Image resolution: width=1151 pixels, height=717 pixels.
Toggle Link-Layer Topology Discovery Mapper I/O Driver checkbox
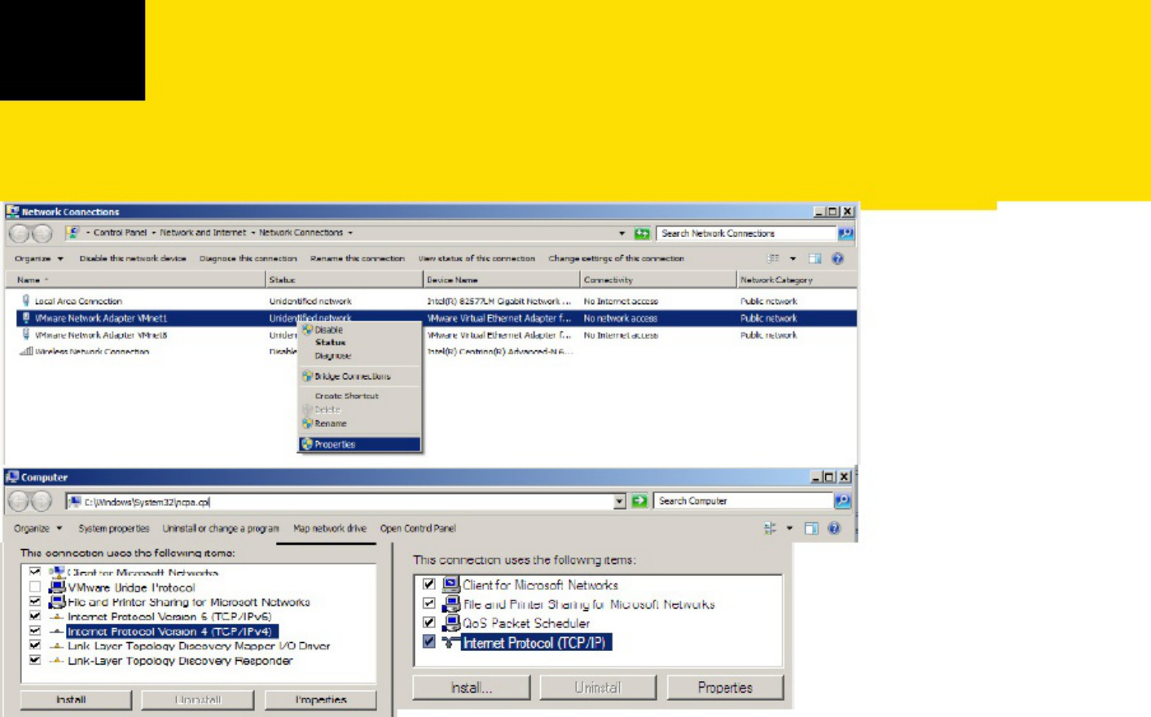click(35, 646)
